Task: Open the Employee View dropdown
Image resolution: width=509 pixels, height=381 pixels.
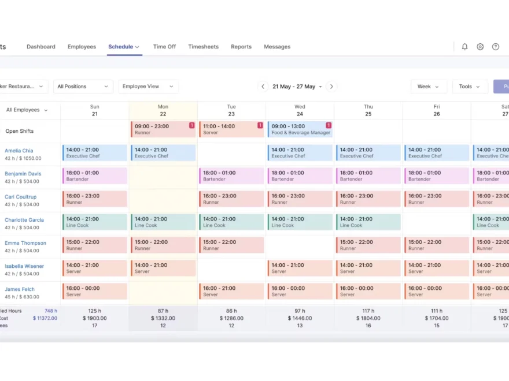Action: coord(148,87)
